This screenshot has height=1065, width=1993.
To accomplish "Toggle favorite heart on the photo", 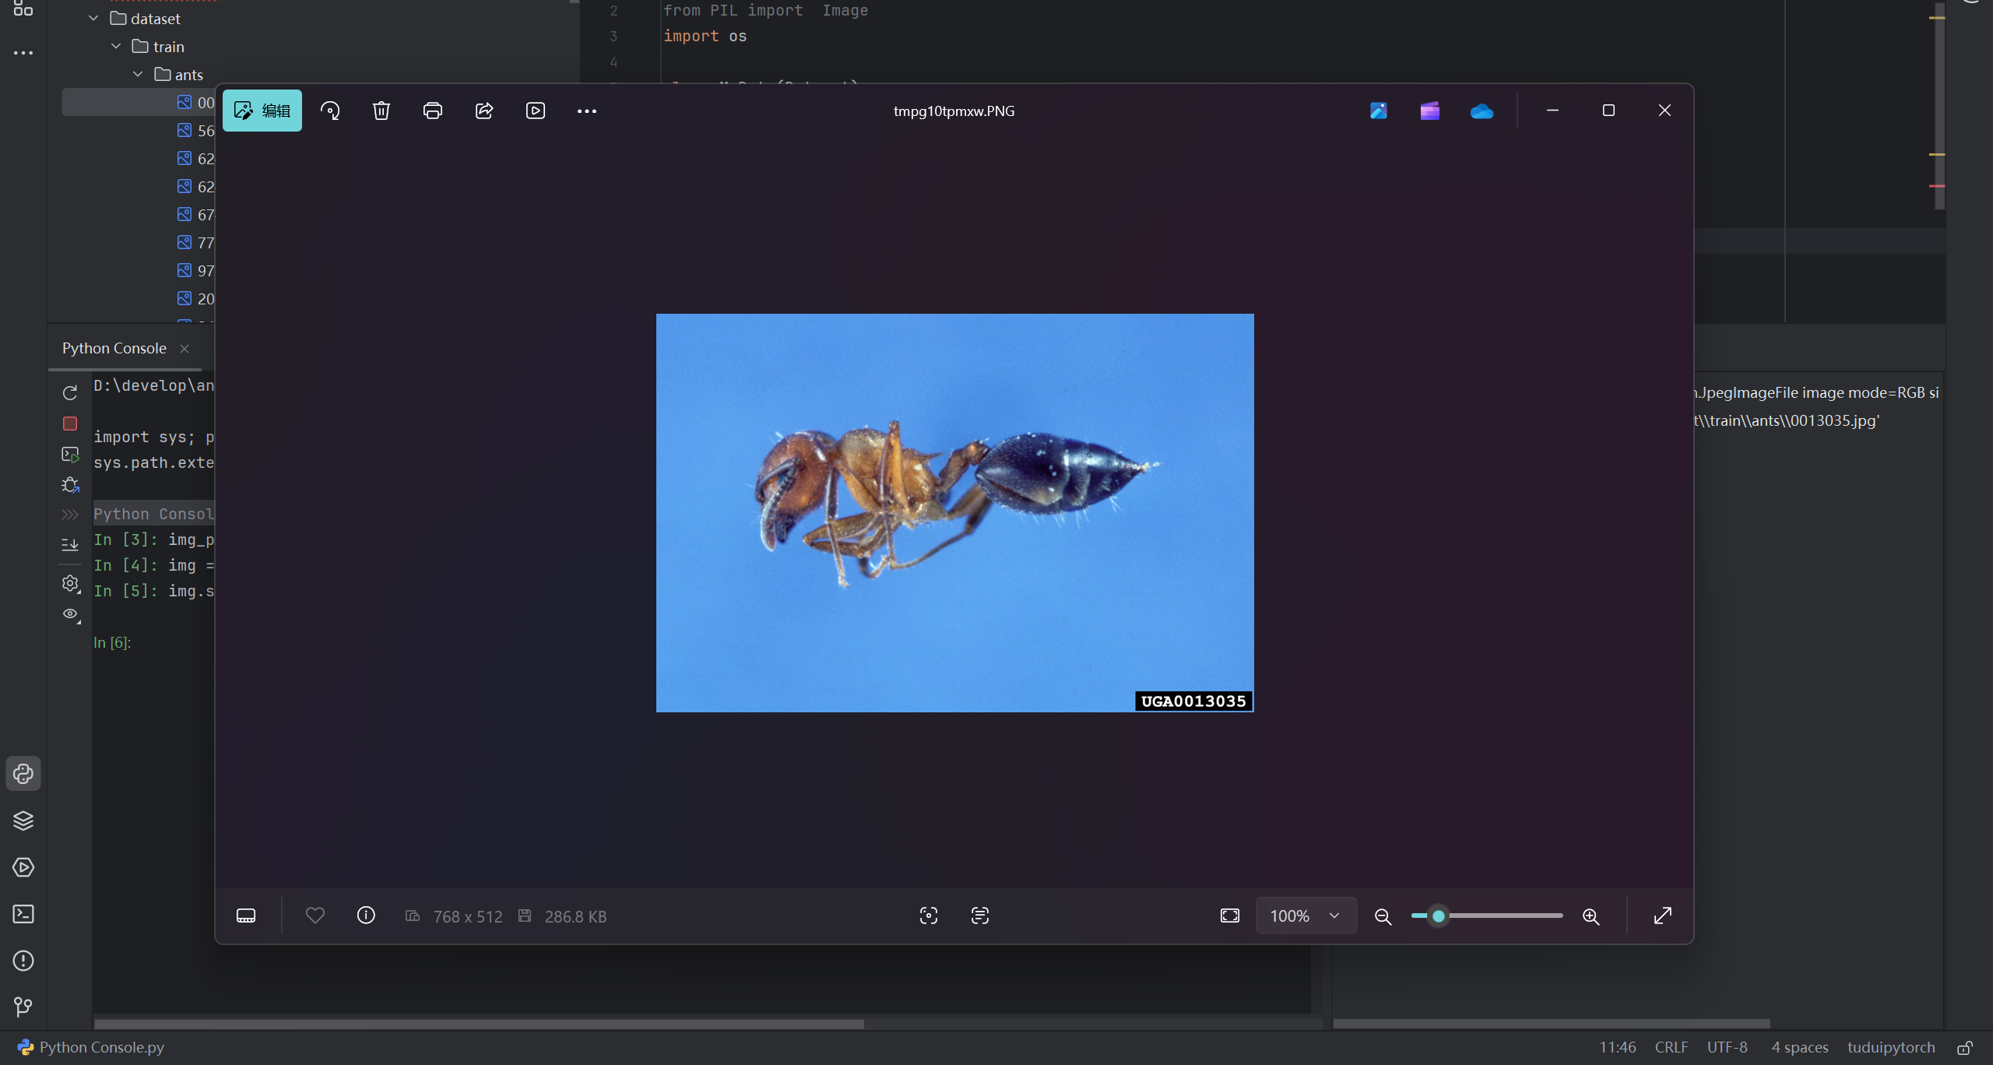I will tap(315, 916).
